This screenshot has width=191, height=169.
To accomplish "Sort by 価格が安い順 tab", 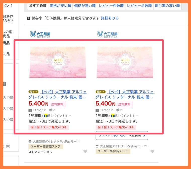I will point(60,6).
